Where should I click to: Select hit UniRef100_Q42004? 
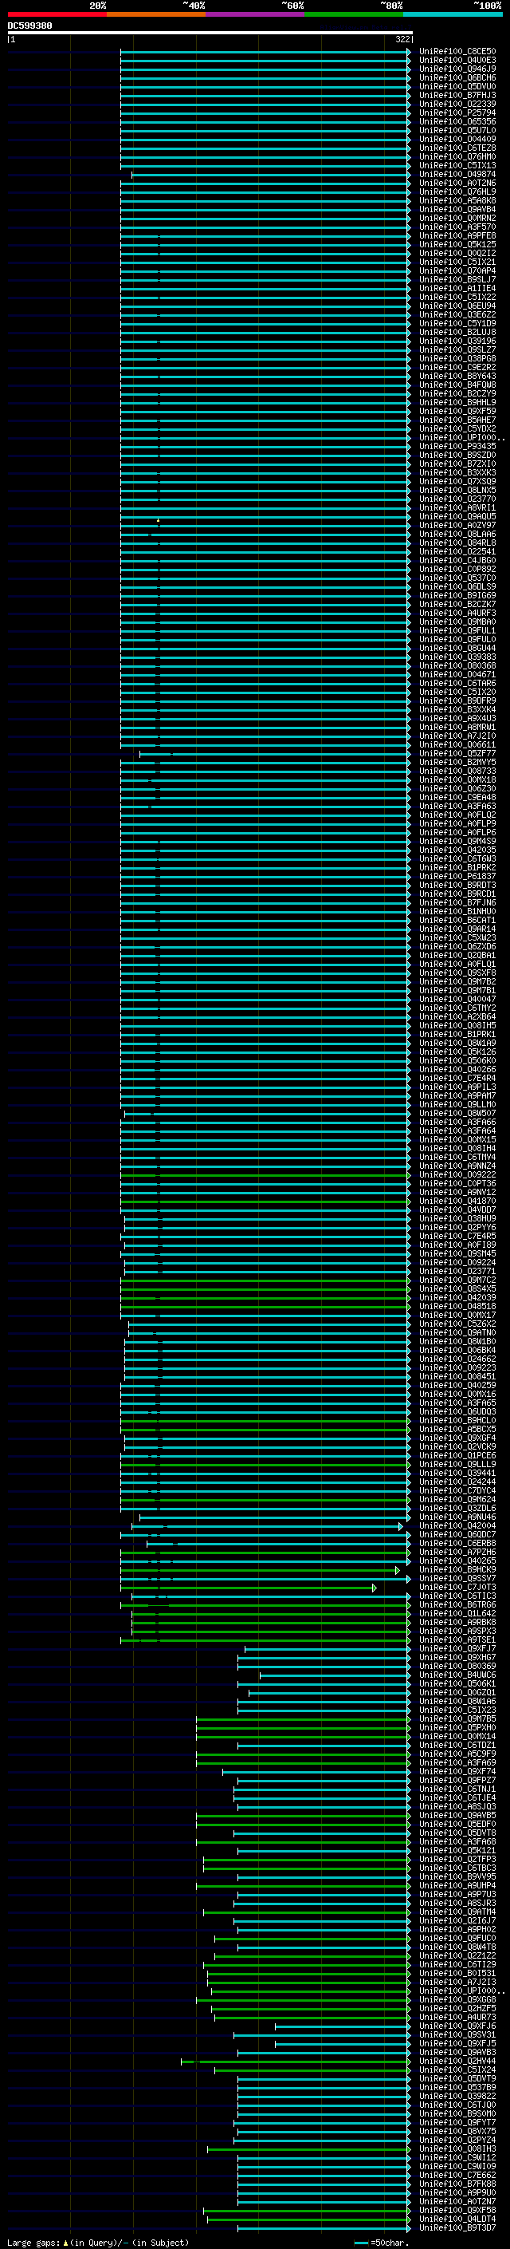tap(457, 1525)
